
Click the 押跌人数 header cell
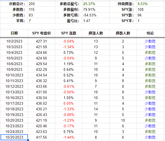tap(123, 33)
